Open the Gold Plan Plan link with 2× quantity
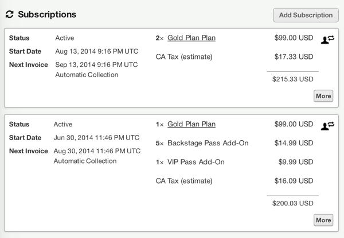The image size is (344, 238). (191, 38)
